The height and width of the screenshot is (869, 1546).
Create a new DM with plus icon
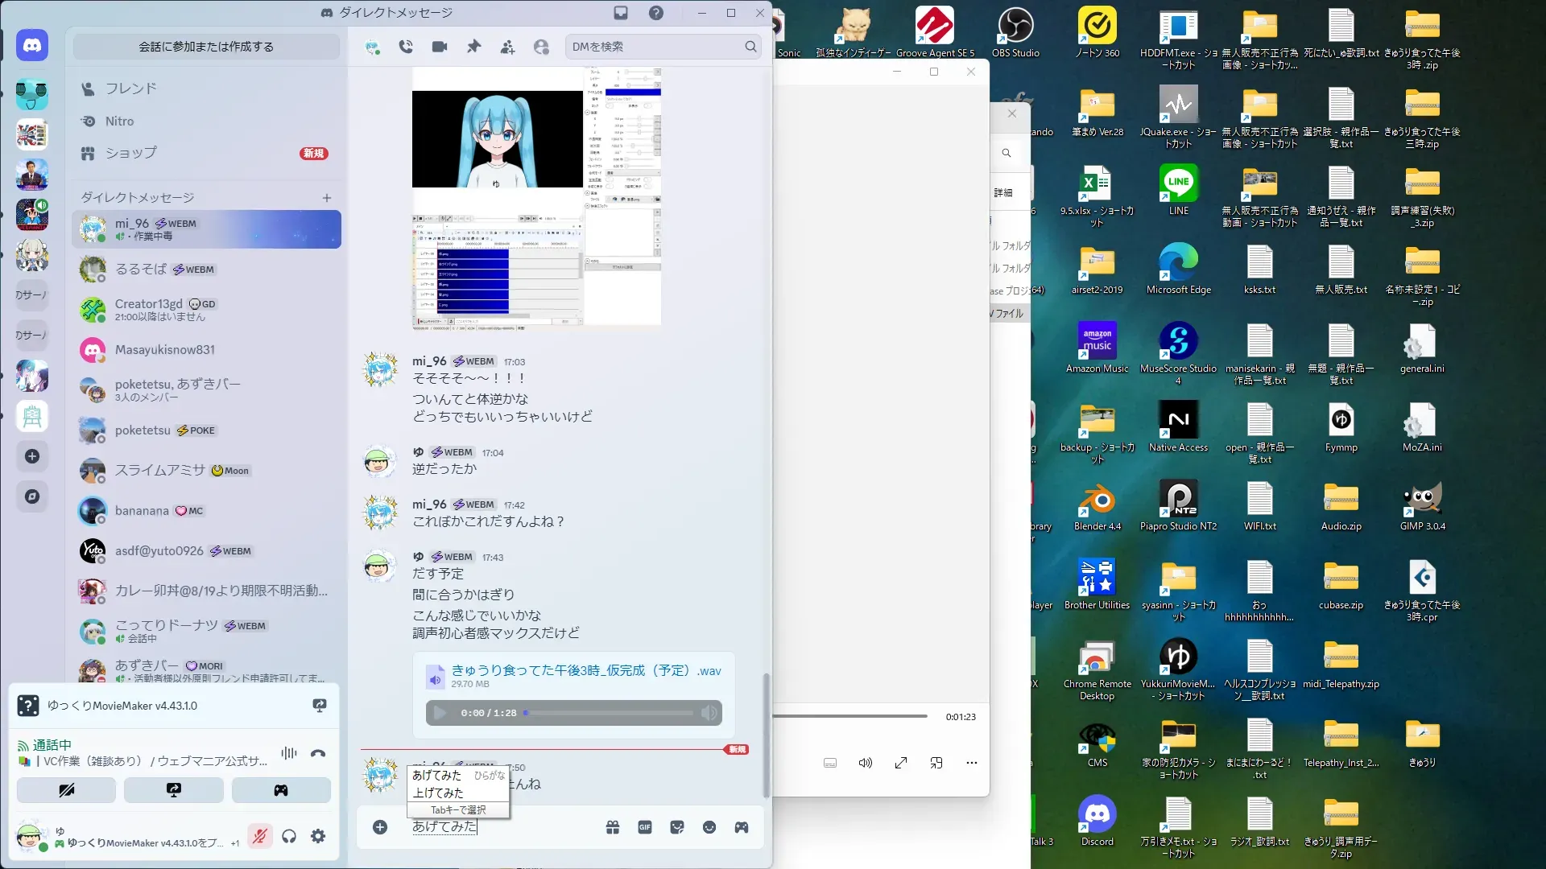(327, 198)
